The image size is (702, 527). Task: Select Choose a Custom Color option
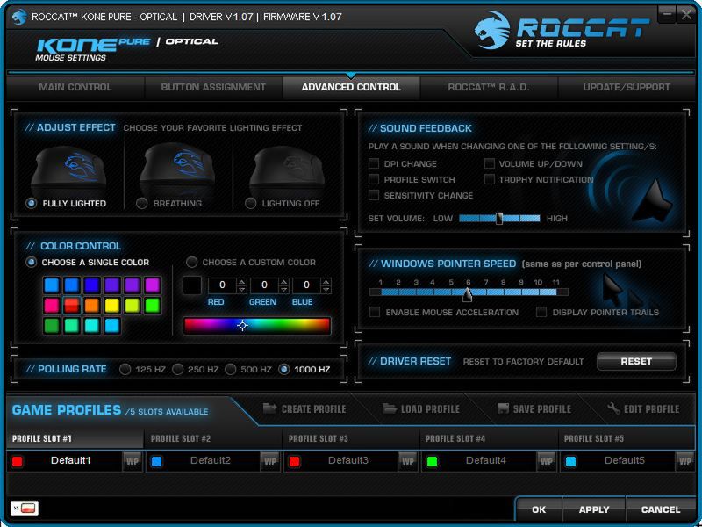191,262
